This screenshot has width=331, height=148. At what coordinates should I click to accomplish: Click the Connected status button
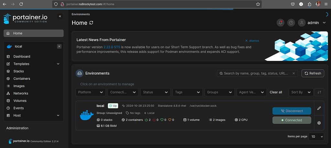[x=292, y=120]
